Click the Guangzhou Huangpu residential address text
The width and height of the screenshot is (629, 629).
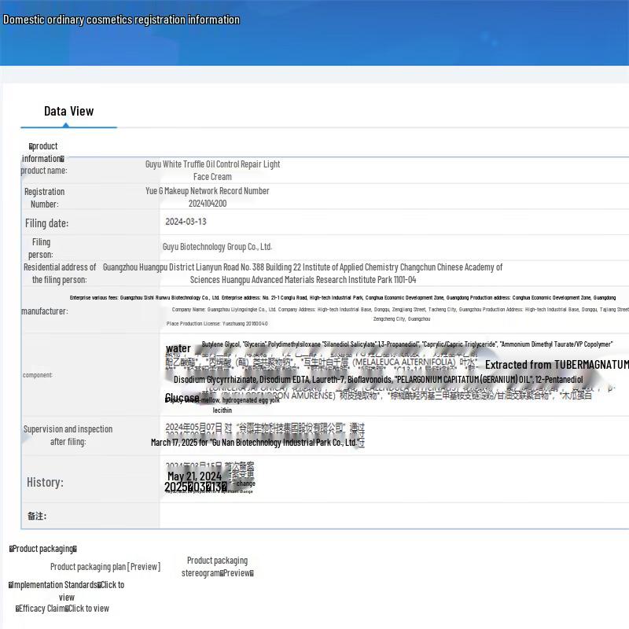[303, 273]
